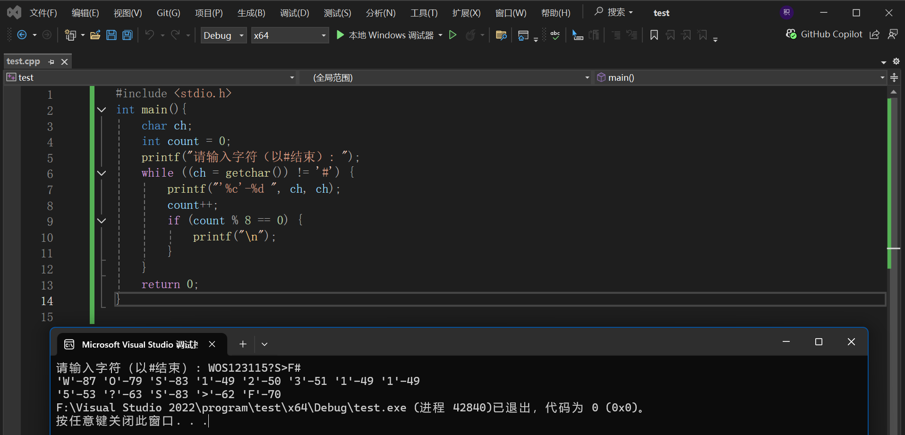Split the editor with the split-window handle
905x435 pixels.
894,77
